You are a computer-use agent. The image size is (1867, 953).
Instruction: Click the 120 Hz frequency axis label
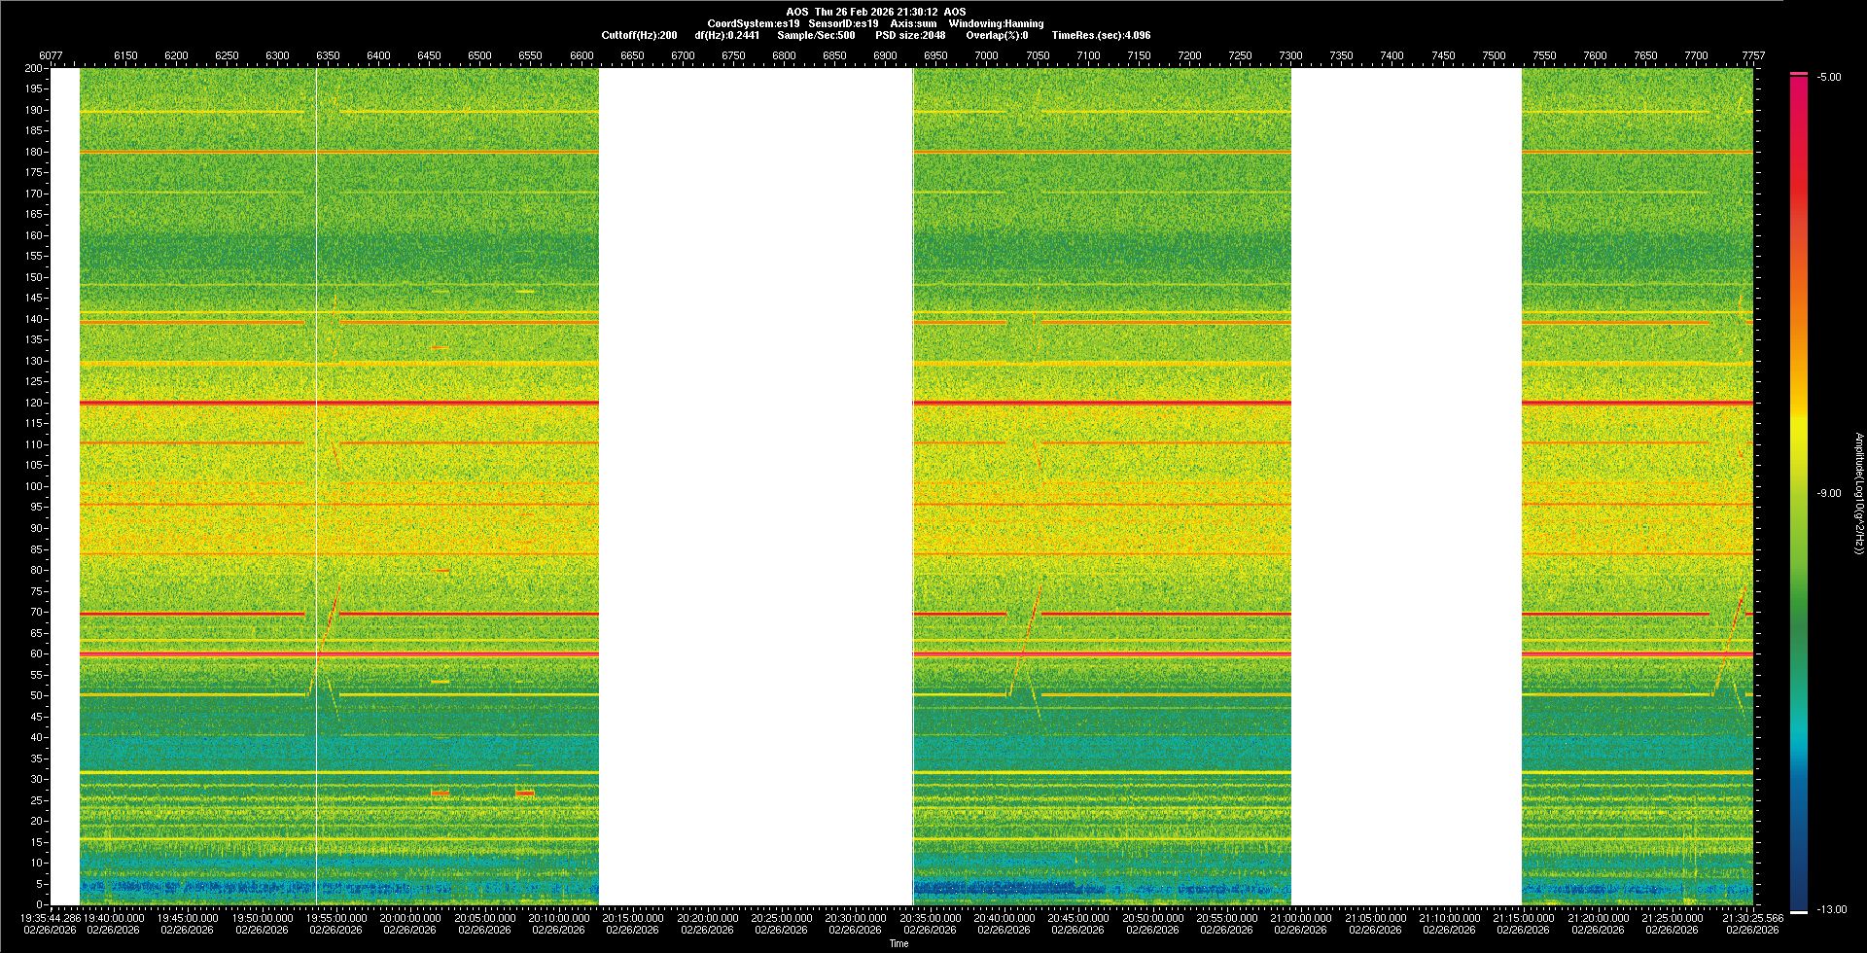coord(34,403)
